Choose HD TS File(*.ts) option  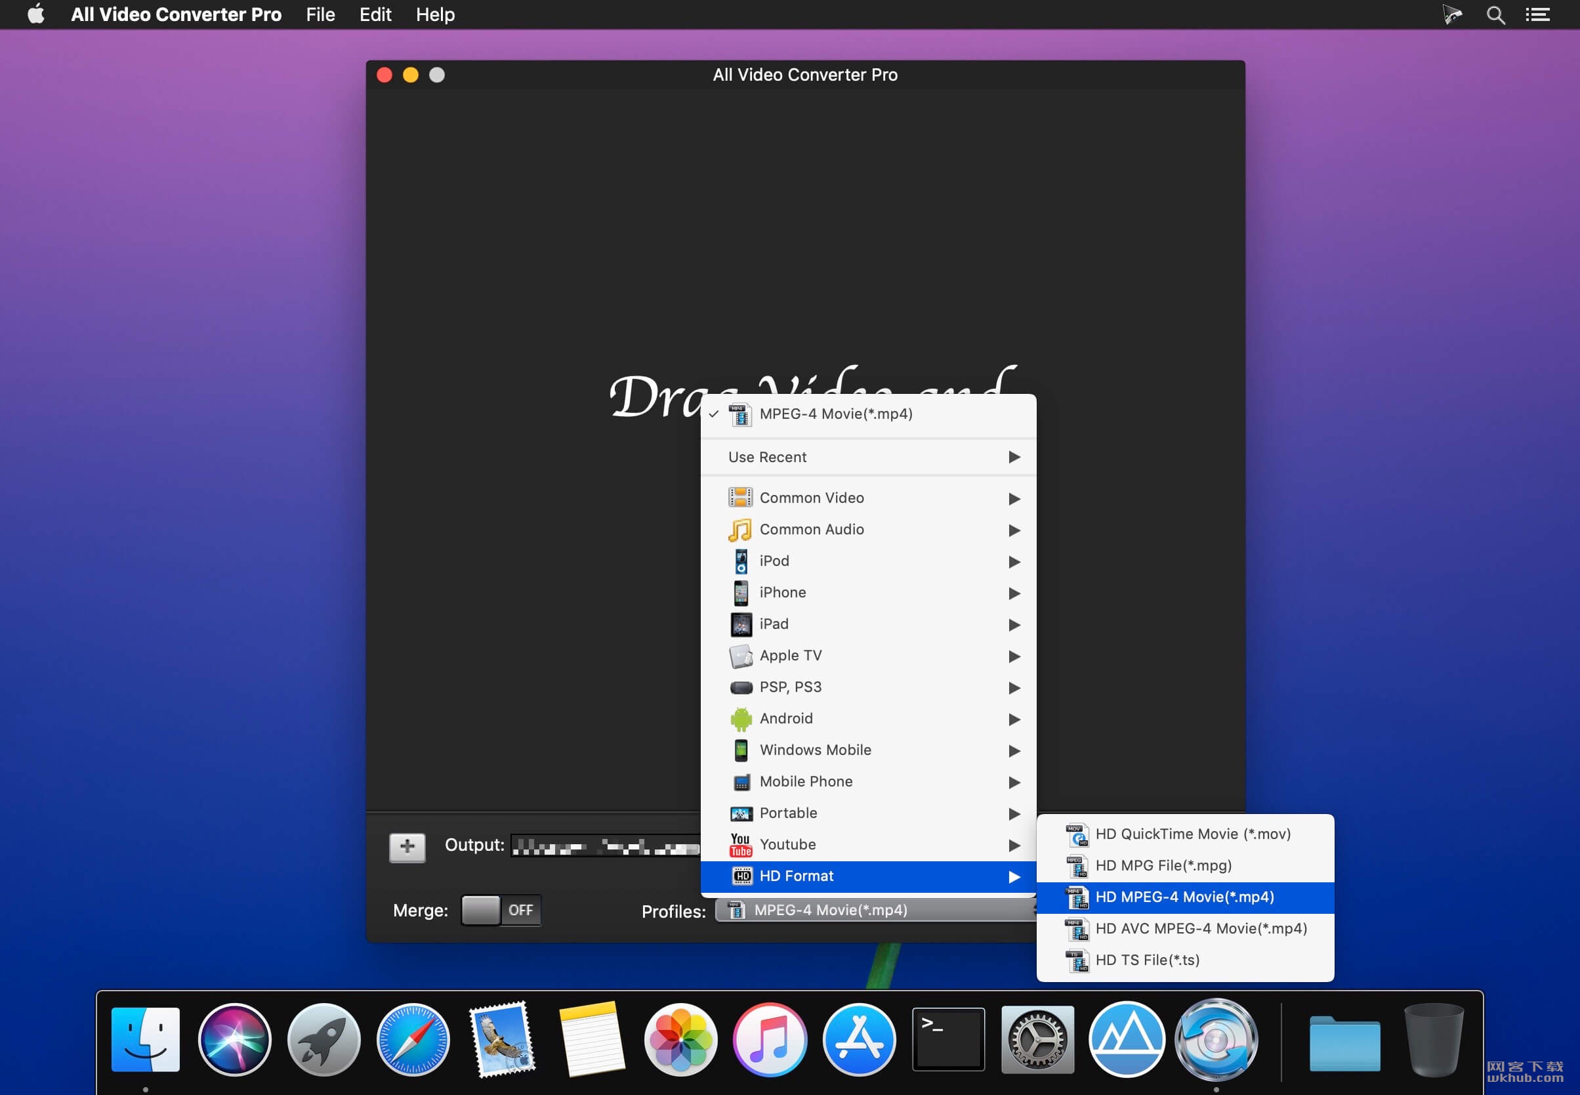click(x=1185, y=960)
